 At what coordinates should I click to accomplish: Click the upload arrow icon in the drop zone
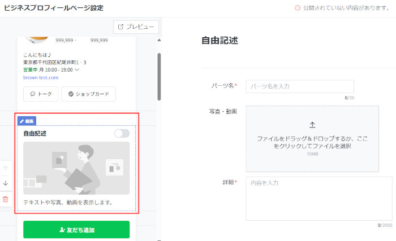(312, 125)
